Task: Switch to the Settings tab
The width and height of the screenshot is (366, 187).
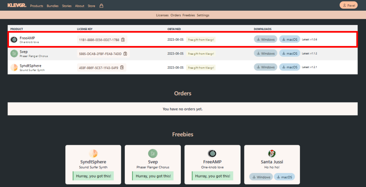Action: point(203,15)
